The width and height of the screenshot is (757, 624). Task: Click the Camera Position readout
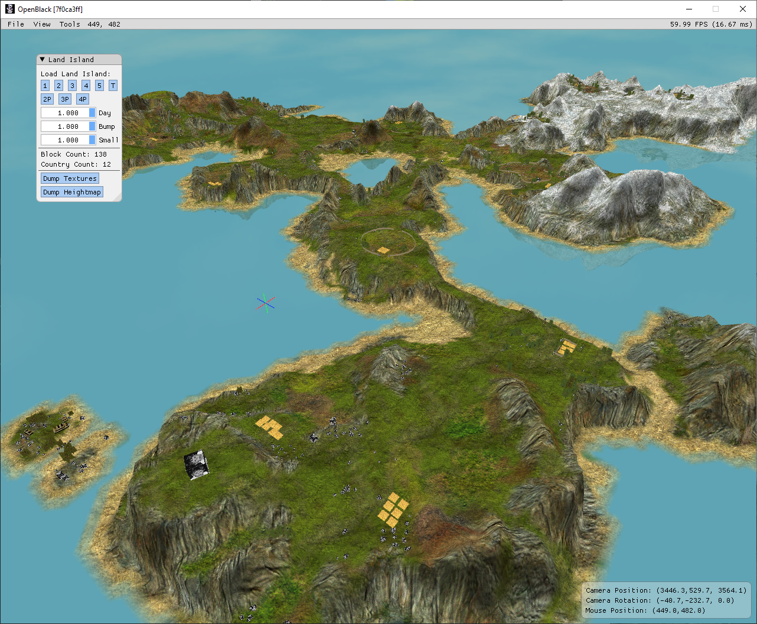(666, 590)
